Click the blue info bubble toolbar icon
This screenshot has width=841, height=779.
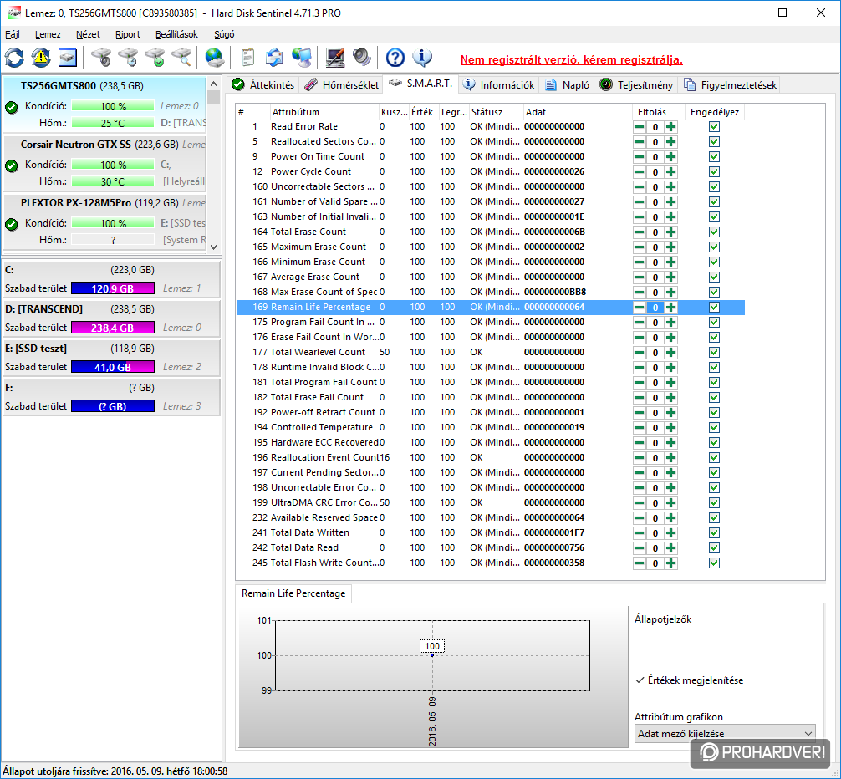(422, 58)
